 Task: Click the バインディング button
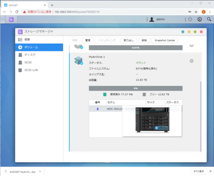tap(107, 40)
